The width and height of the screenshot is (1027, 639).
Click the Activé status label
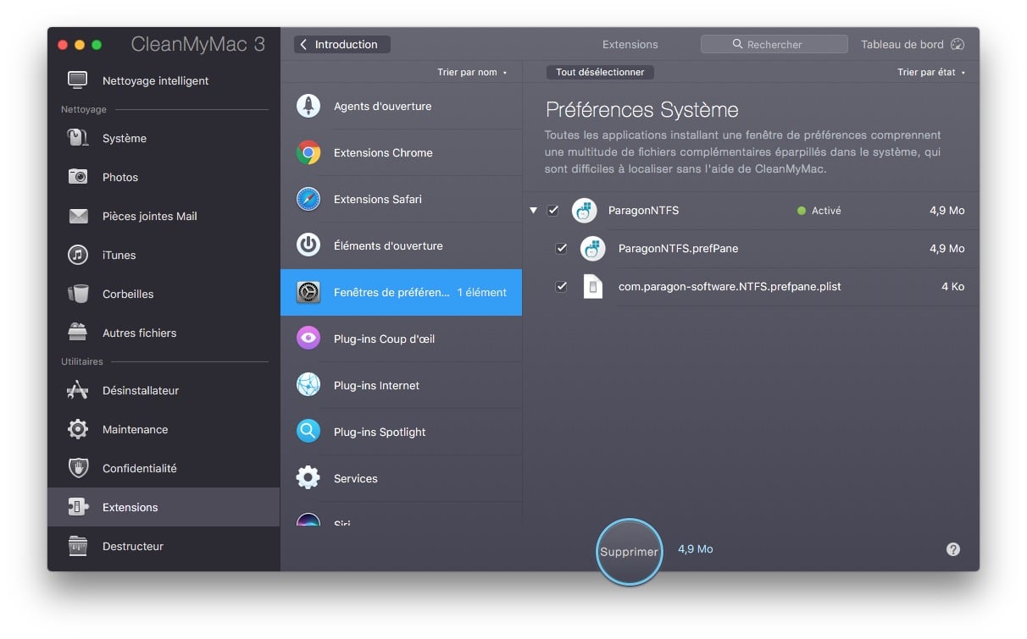(x=826, y=211)
